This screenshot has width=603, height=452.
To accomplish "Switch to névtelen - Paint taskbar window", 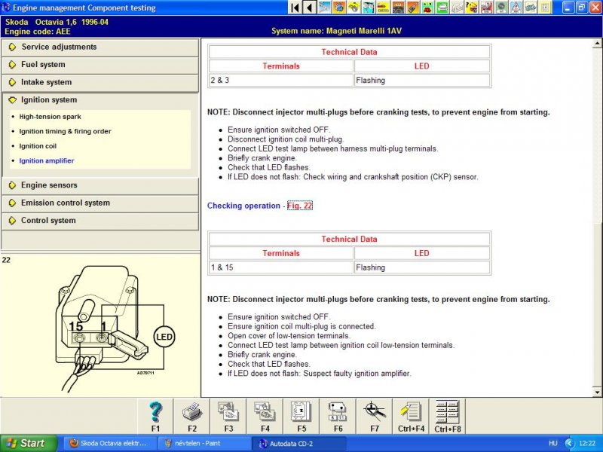I will coord(204,444).
